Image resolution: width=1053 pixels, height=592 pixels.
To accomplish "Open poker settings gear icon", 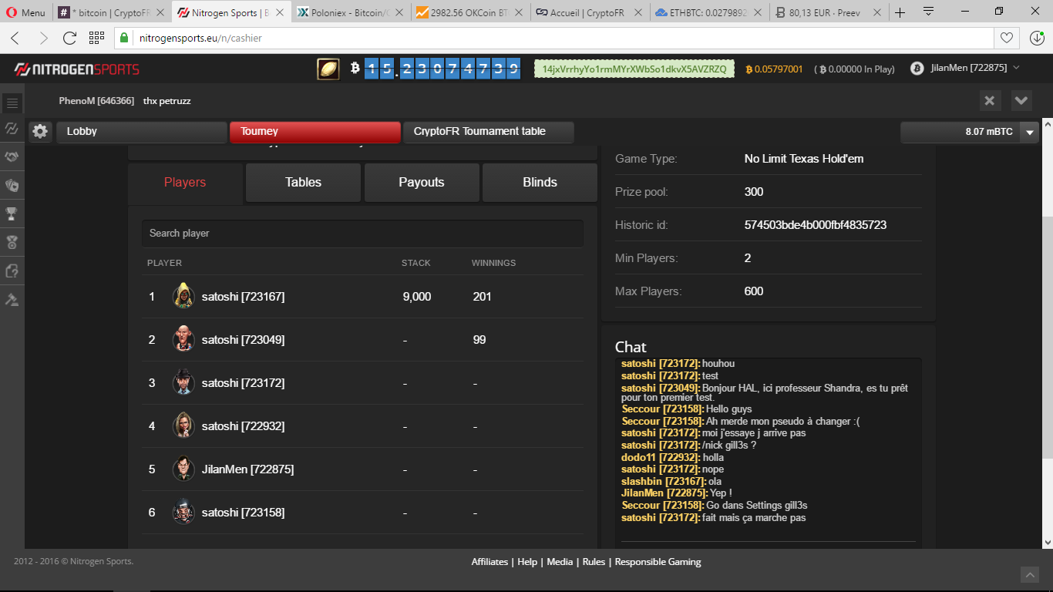I will tap(40, 132).
